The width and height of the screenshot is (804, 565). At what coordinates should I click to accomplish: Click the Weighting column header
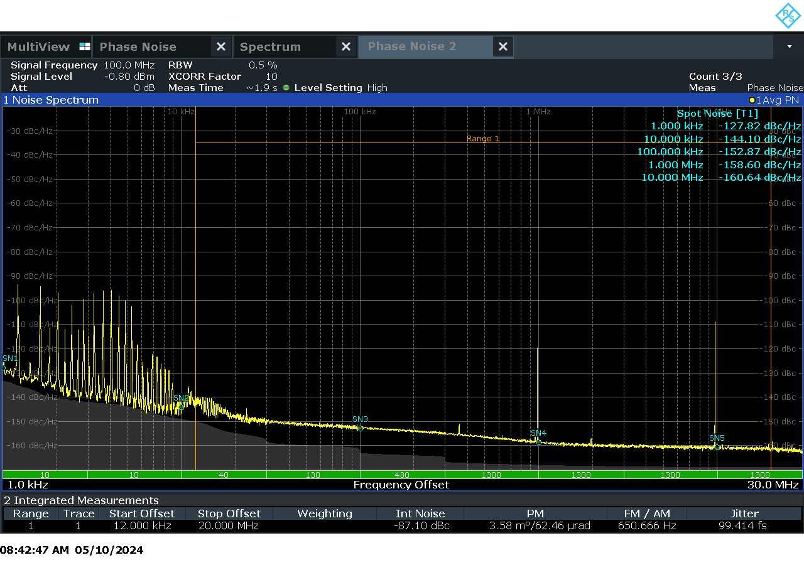pos(324,514)
